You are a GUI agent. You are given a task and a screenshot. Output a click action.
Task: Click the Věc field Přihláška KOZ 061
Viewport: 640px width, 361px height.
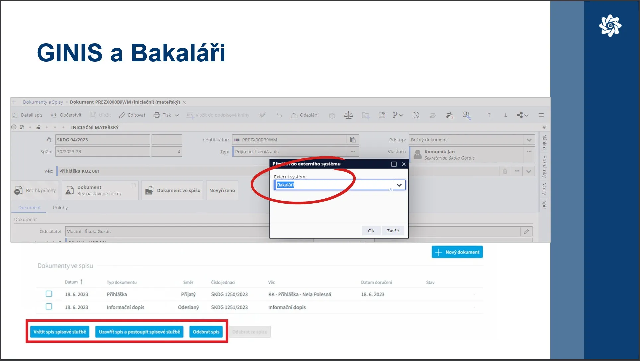(163, 171)
